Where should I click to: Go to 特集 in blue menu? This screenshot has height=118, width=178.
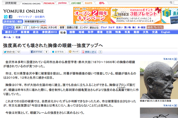coord(118,32)
